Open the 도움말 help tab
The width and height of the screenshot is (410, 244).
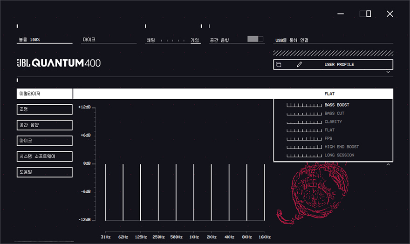coord(44,172)
